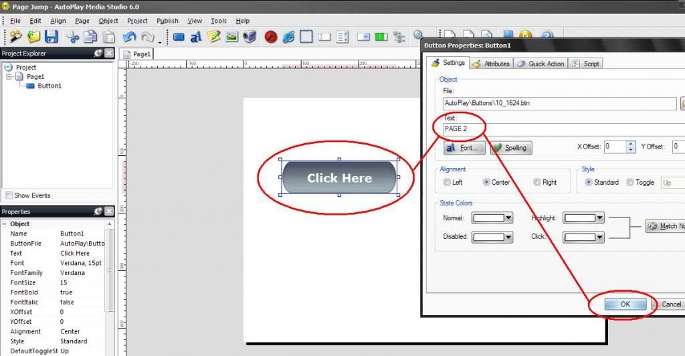This screenshot has width=685, height=356.
Task: Click the Disabled state color swatch
Action: (487, 237)
